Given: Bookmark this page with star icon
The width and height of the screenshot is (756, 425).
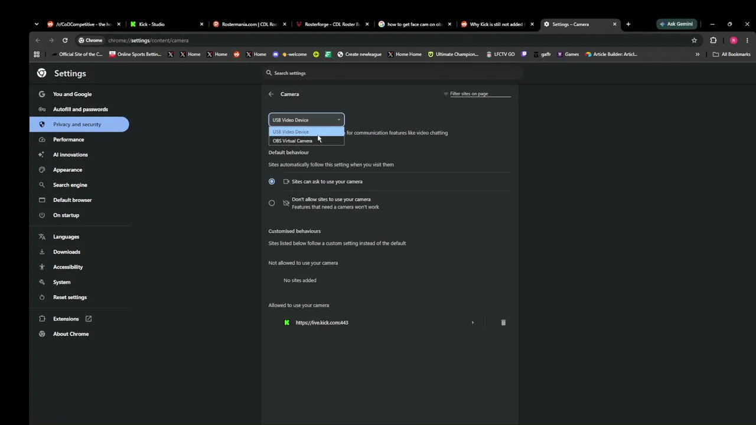Looking at the screenshot, I should 694,40.
